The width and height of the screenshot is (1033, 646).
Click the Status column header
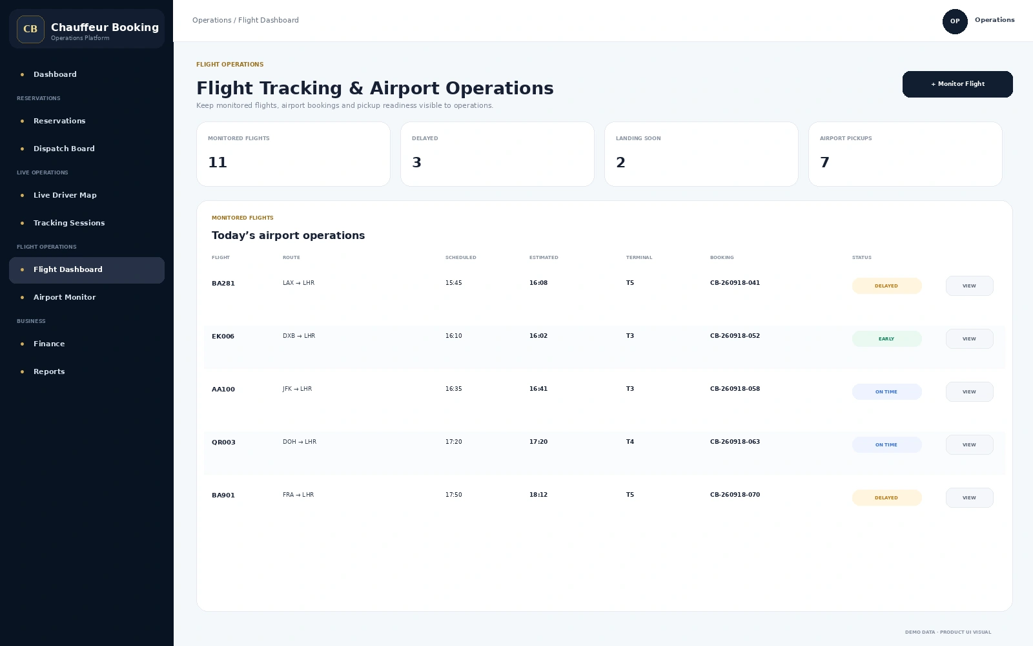pyautogui.click(x=862, y=258)
